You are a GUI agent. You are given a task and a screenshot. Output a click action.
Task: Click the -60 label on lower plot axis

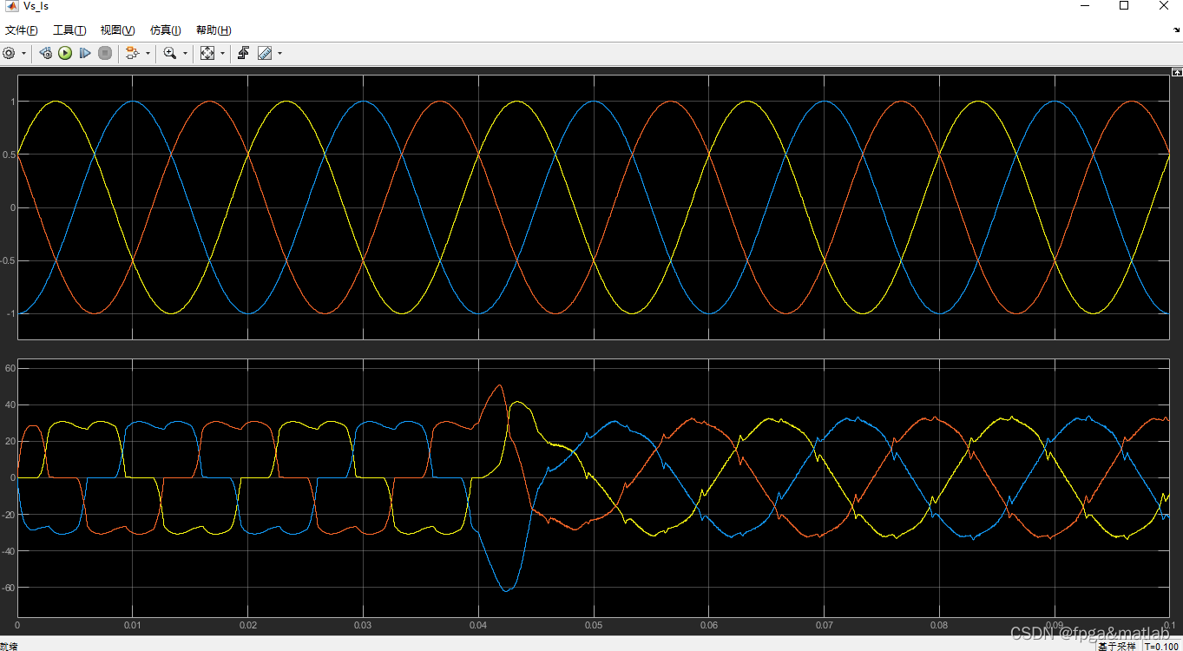[10, 588]
